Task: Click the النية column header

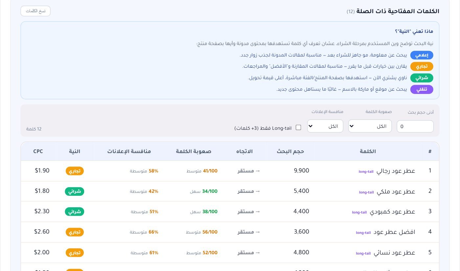Action: (x=75, y=151)
